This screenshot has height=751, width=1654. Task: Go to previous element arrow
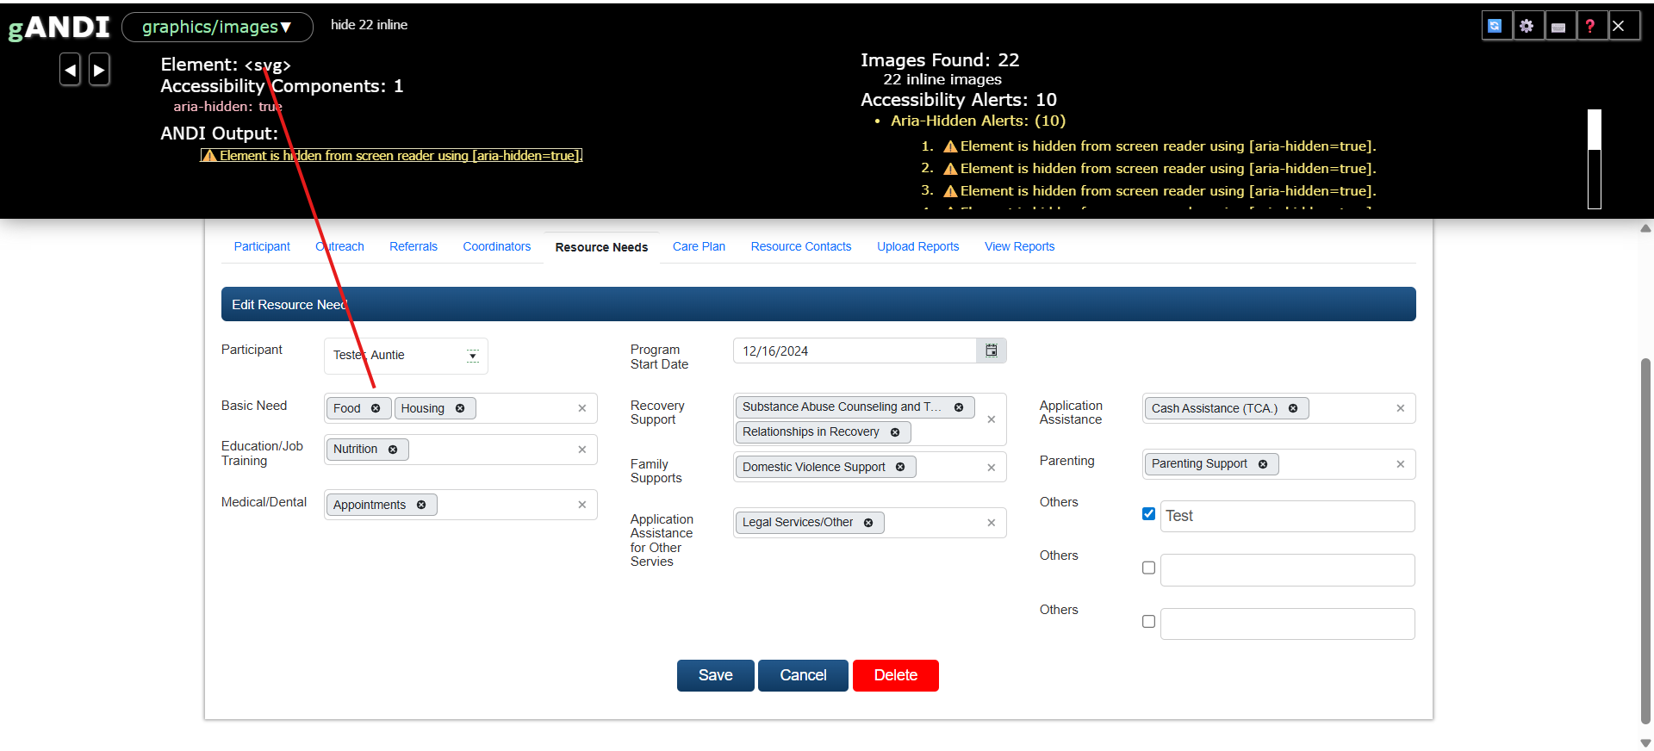pyautogui.click(x=70, y=69)
